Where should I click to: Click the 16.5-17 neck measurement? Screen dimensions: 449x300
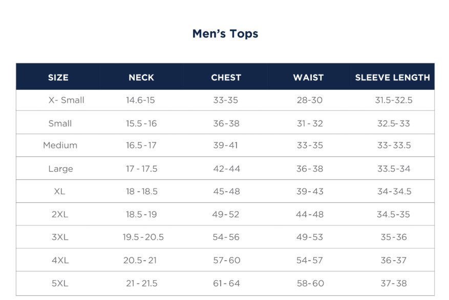coord(141,145)
